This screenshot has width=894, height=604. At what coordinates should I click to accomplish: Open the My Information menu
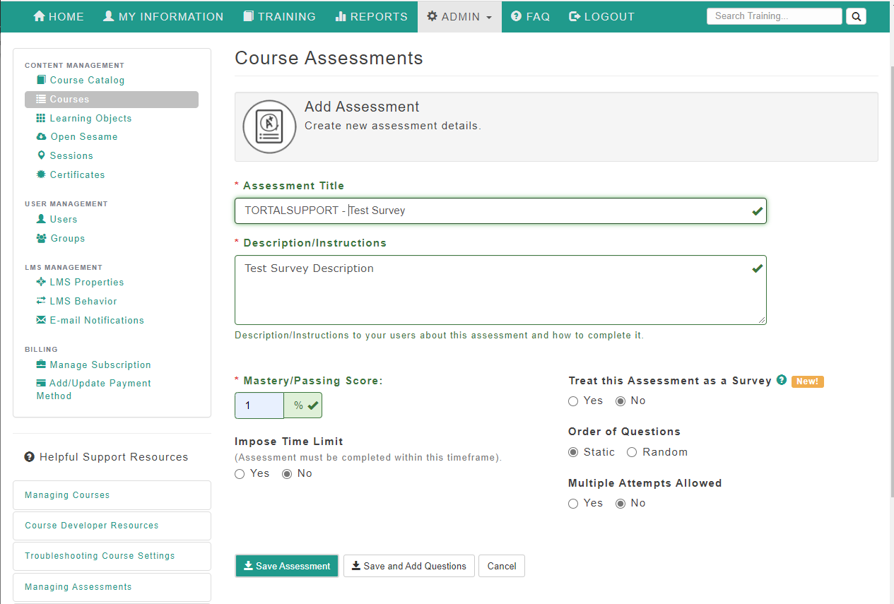pos(163,16)
